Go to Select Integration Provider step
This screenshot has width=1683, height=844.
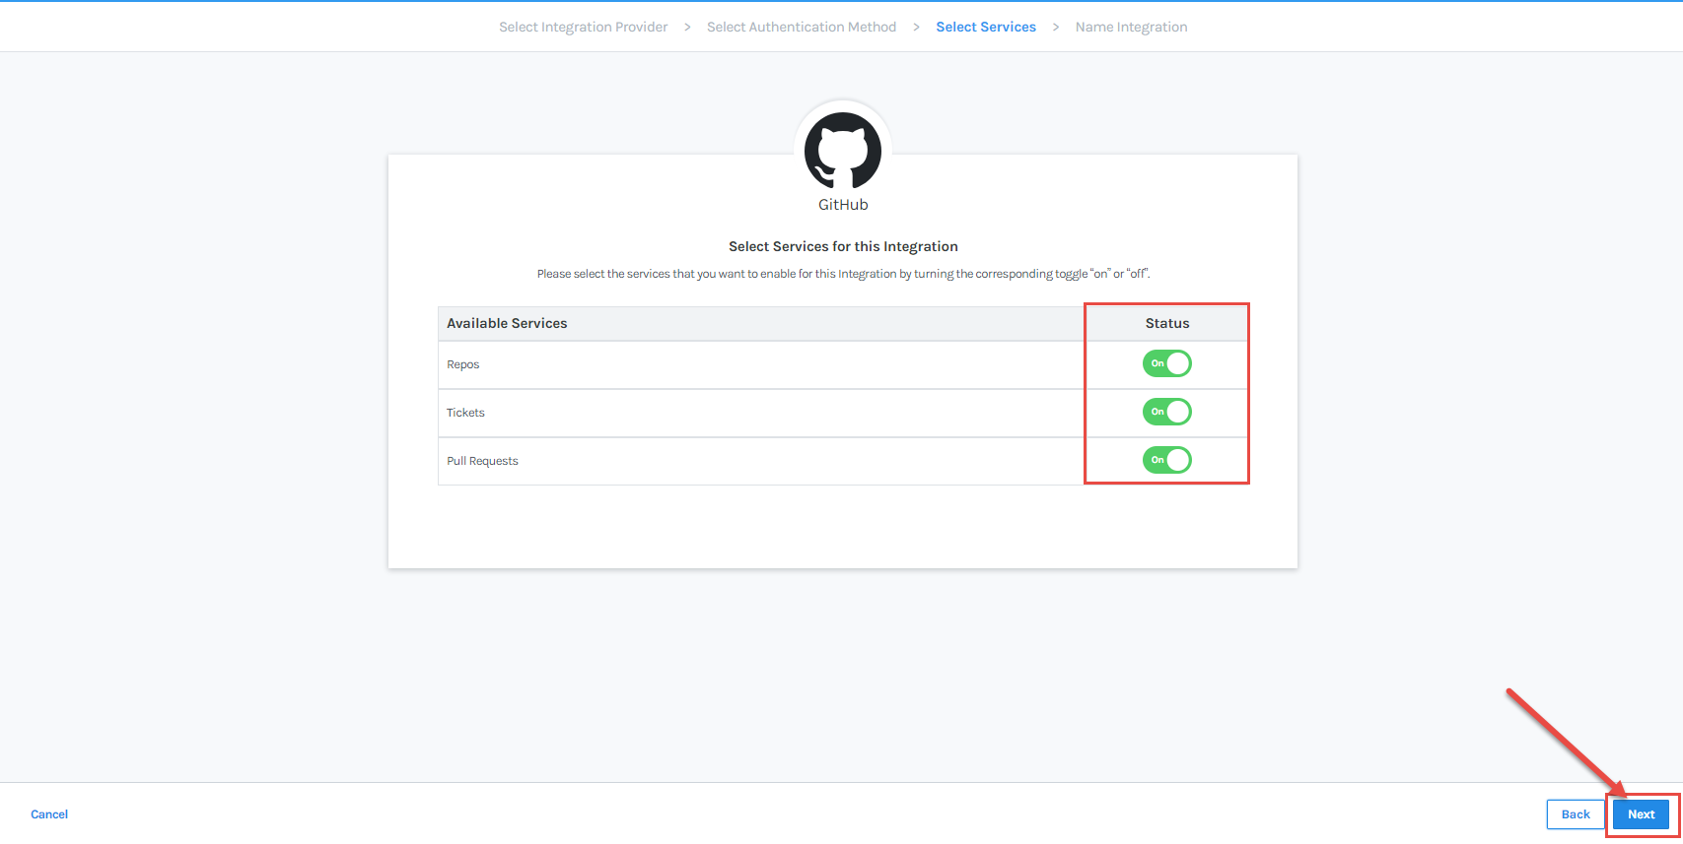pos(584,27)
